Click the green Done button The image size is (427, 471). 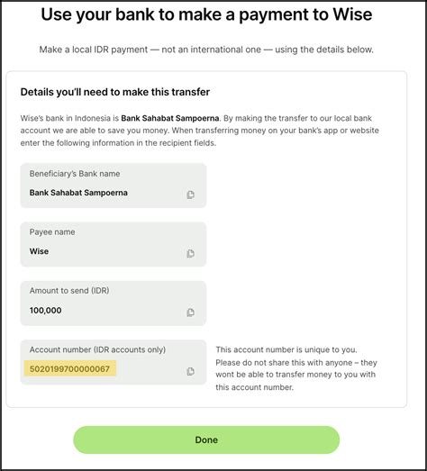(x=206, y=439)
